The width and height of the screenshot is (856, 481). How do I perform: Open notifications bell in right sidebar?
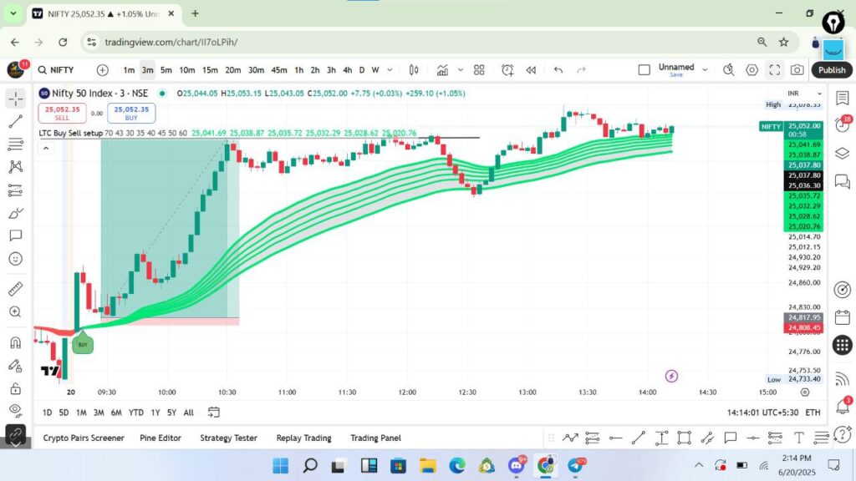tap(843, 406)
